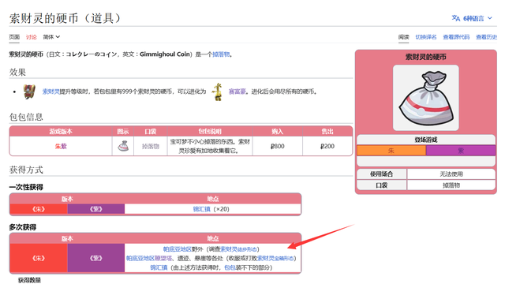505x284 pixels.
Task: Click the coin bag icon in table
Action: (123, 146)
